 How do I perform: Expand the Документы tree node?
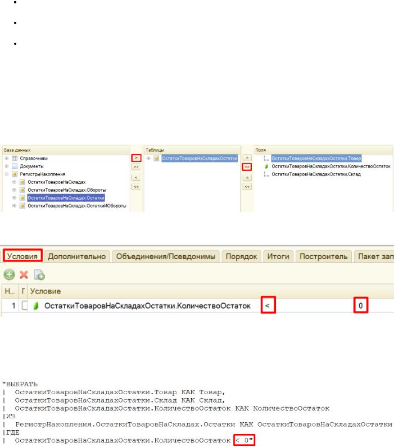click(6, 167)
